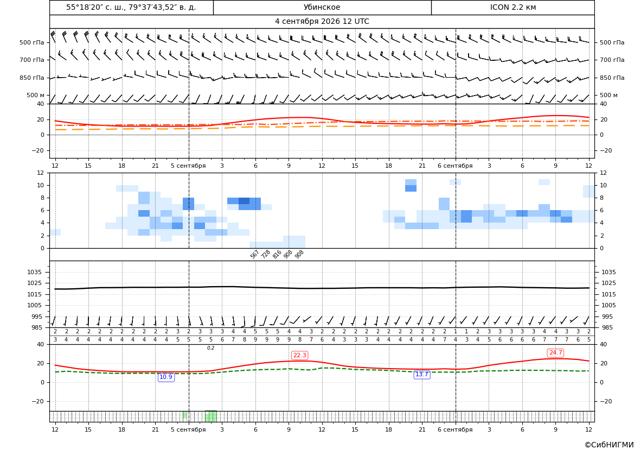Select the coordinates header cell

(131, 7)
